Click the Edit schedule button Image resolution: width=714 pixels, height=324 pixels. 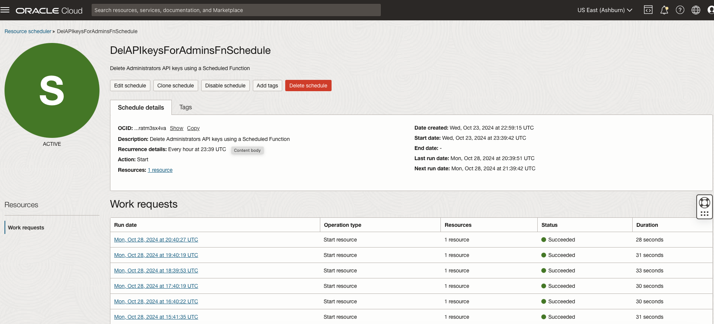point(130,86)
